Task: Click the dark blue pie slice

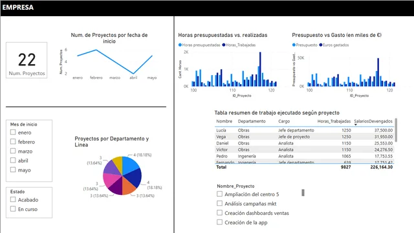Action: [x=134, y=179]
